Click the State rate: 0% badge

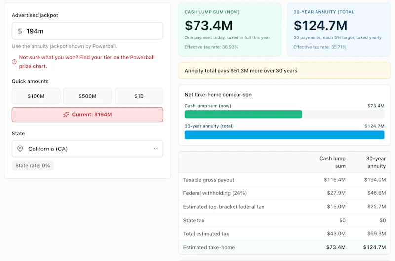coord(33,166)
